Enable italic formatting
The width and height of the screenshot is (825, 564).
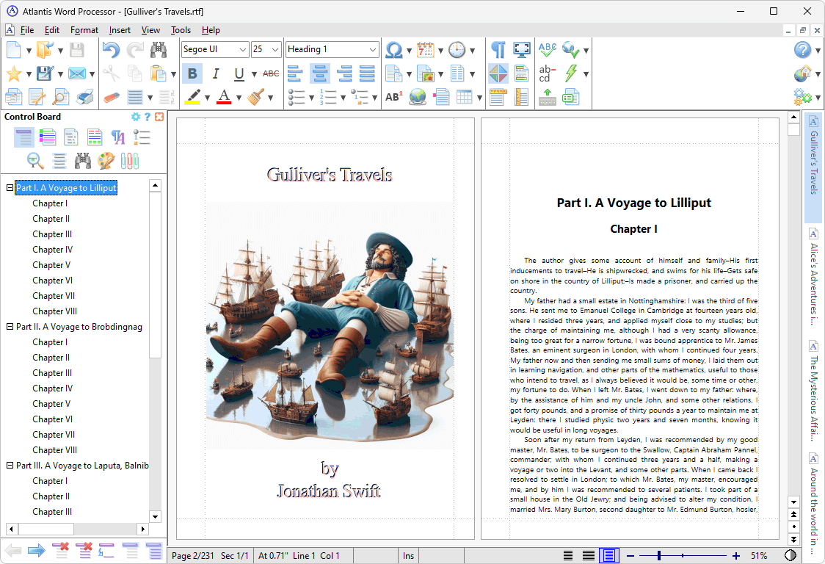214,73
